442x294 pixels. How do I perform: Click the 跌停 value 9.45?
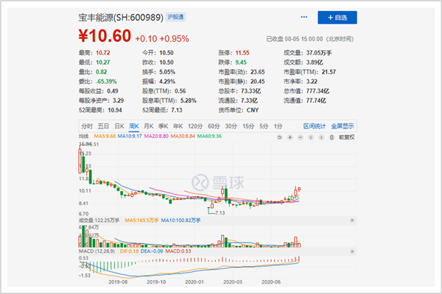coord(241,62)
